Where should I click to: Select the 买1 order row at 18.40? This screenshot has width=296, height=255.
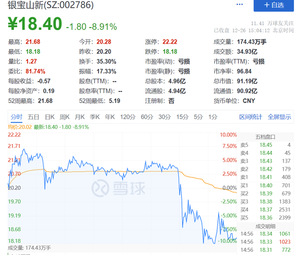pyautogui.click(x=265, y=186)
